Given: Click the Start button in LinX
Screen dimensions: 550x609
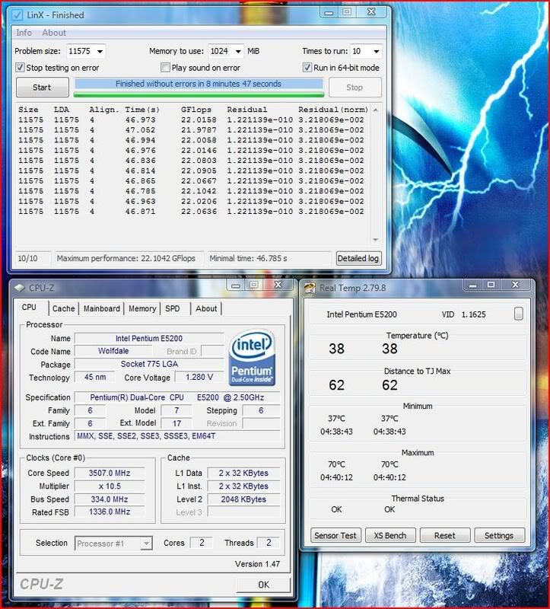Looking at the screenshot, I should point(43,88).
